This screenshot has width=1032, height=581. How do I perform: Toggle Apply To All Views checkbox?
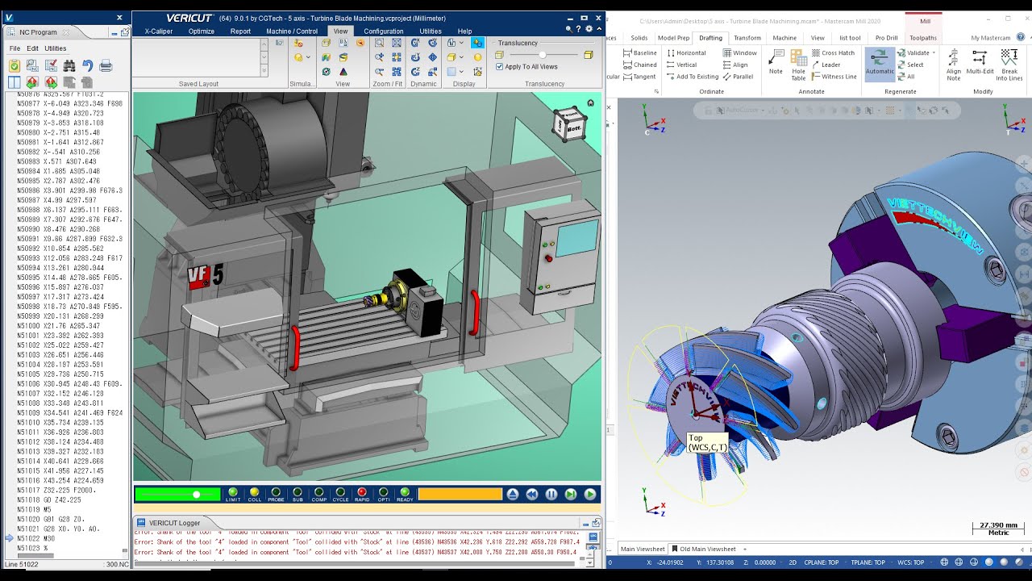(500, 67)
